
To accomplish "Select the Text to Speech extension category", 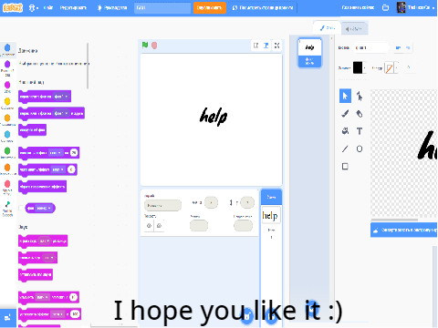I will click(x=7, y=209).
